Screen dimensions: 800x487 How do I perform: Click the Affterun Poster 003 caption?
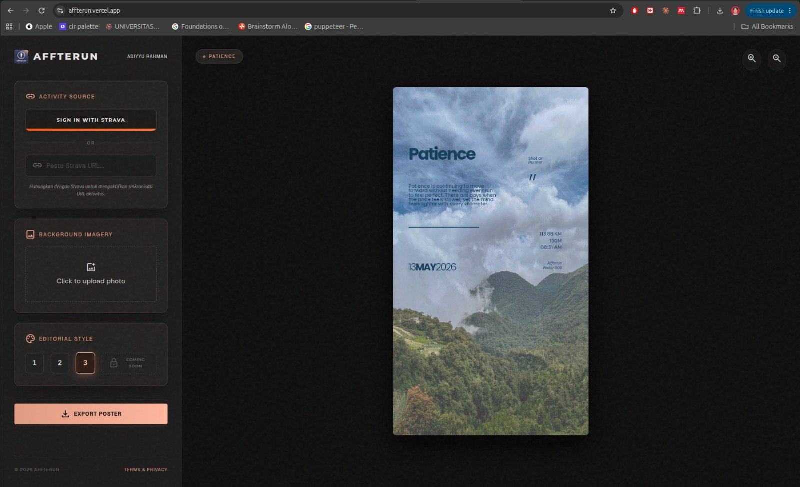[x=552, y=265]
